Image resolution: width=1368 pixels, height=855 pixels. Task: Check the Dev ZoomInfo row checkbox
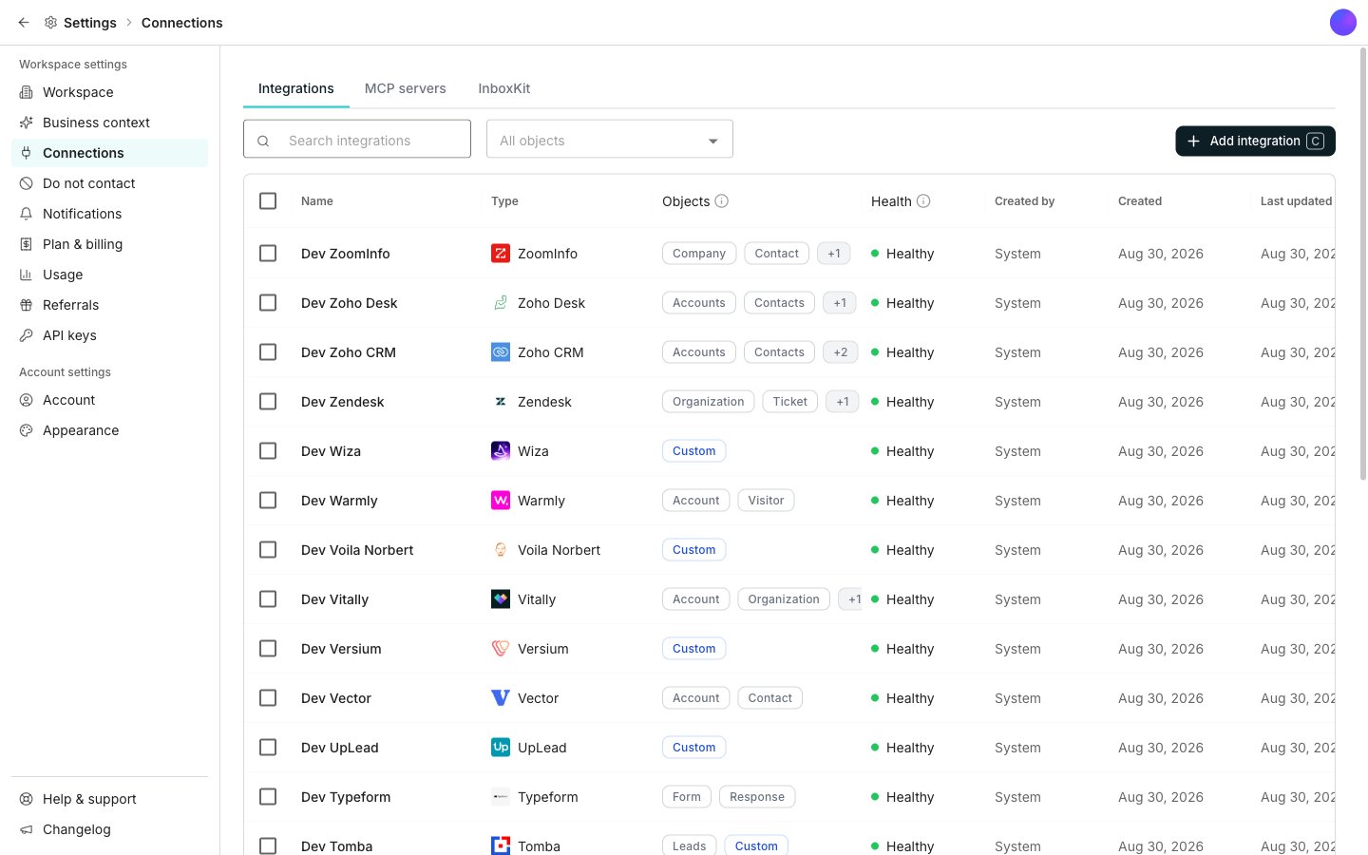point(268,254)
